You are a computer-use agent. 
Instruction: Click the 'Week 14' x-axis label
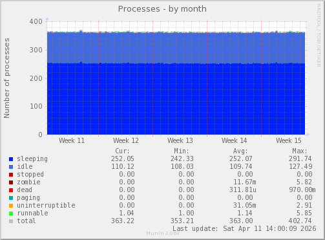click(235, 141)
